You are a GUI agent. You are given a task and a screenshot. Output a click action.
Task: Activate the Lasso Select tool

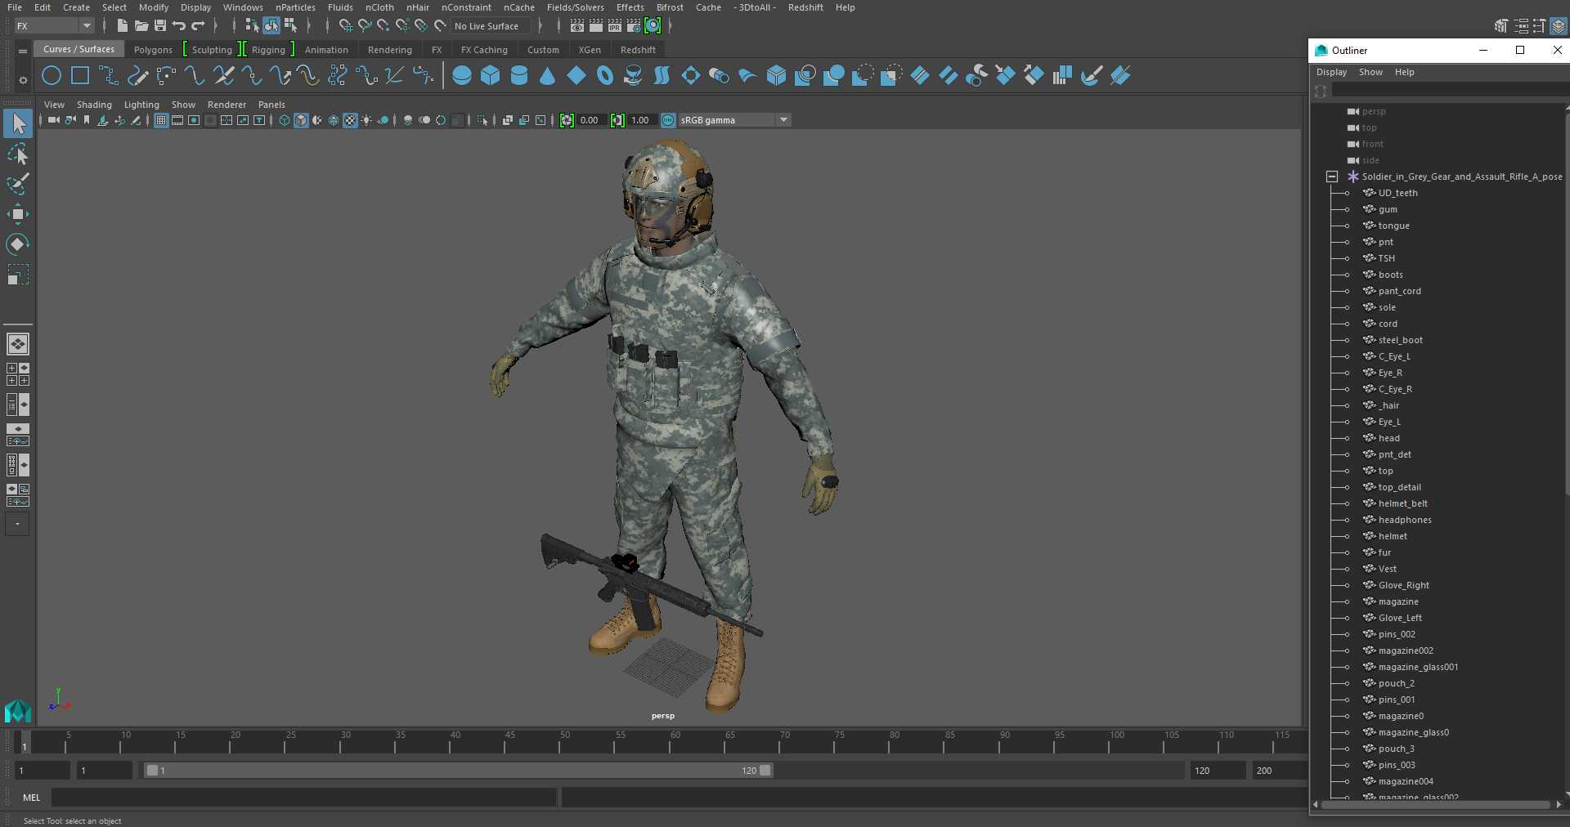pos(18,154)
